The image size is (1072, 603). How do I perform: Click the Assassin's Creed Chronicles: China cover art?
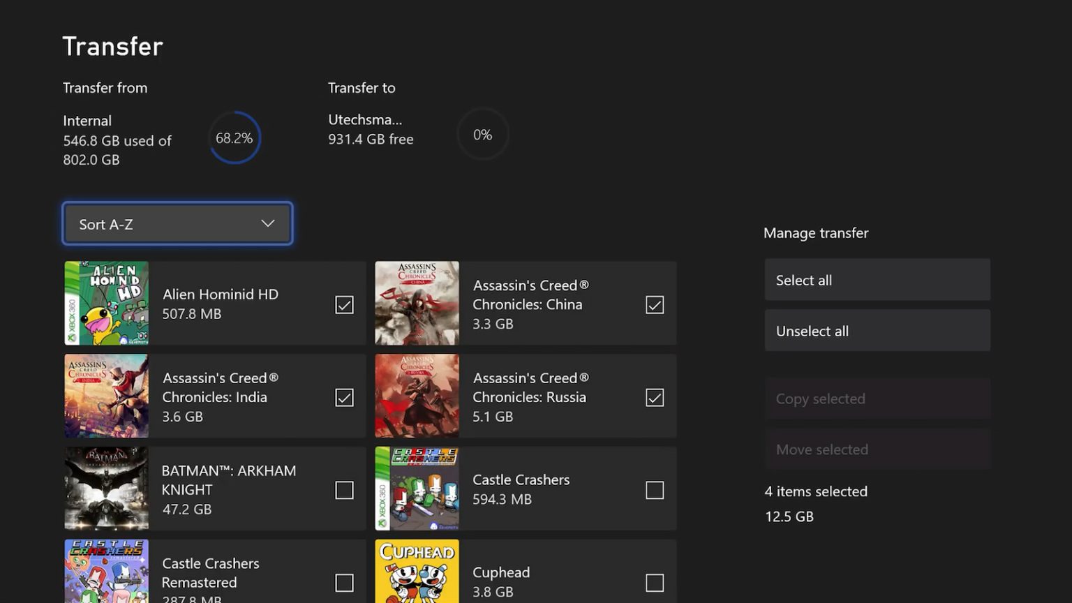tap(417, 303)
